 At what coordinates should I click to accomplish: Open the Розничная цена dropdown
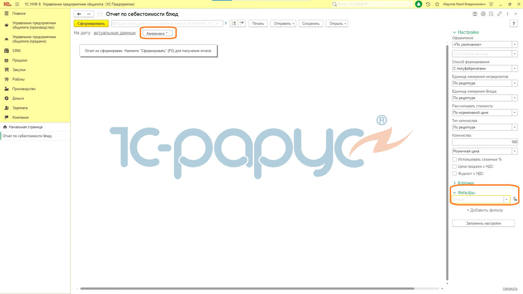point(515,151)
